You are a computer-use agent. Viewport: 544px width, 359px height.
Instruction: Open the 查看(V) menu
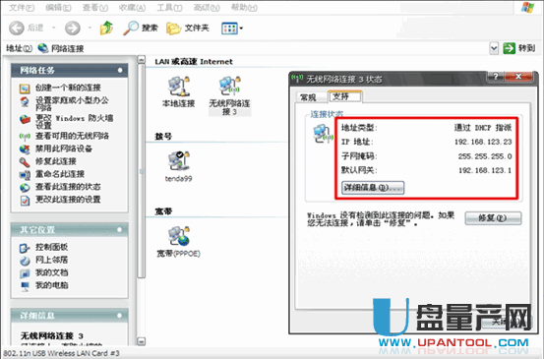[x=95, y=7]
